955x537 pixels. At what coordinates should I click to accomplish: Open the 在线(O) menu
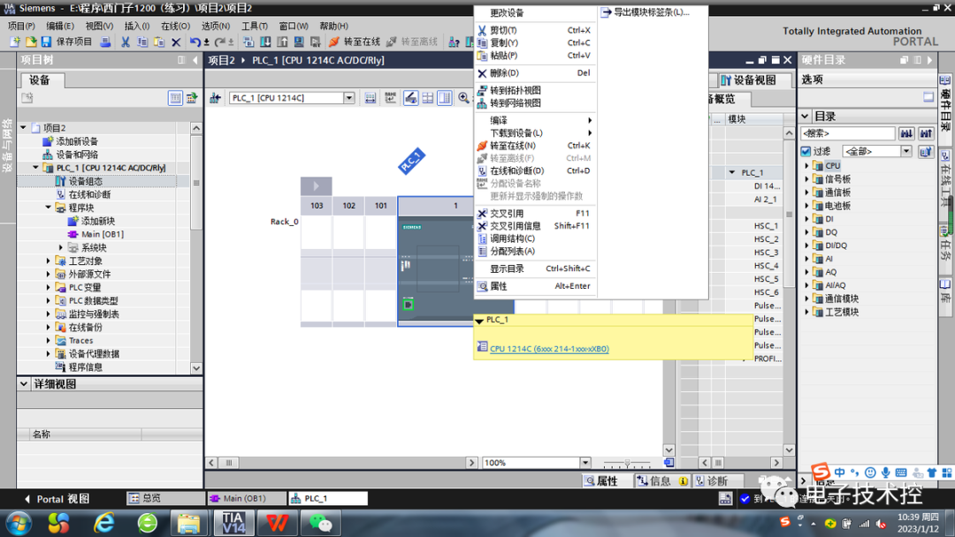tap(175, 26)
